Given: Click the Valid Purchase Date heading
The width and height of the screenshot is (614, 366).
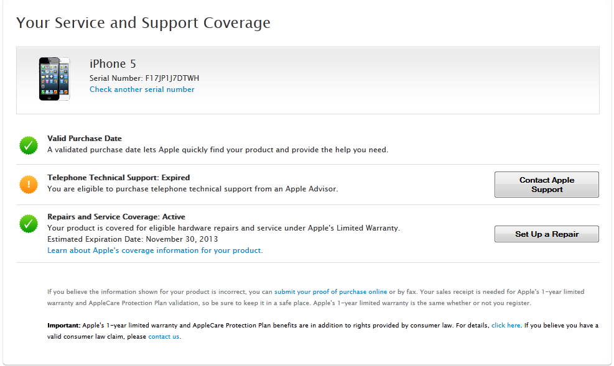Looking at the screenshot, I should click(85, 139).
